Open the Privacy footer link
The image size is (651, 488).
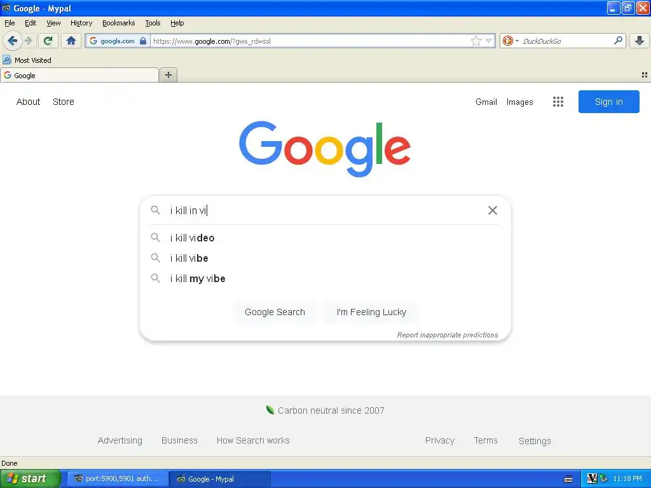coord(440,440)
